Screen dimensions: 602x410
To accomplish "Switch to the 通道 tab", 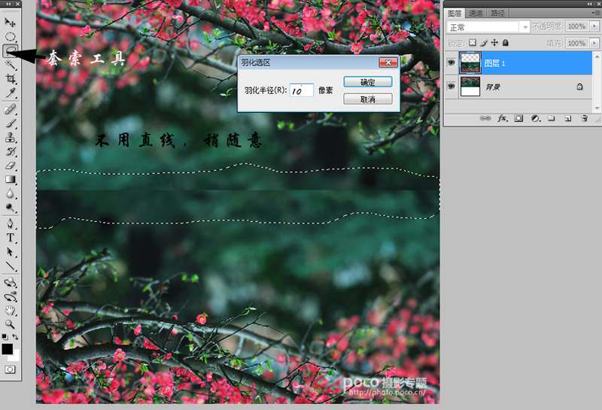I will coord(476,13).
